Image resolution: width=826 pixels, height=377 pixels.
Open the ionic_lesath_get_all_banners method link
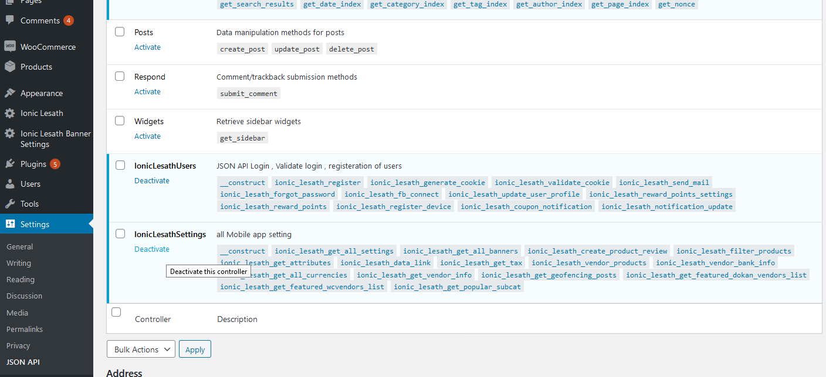tap(461, 251)
